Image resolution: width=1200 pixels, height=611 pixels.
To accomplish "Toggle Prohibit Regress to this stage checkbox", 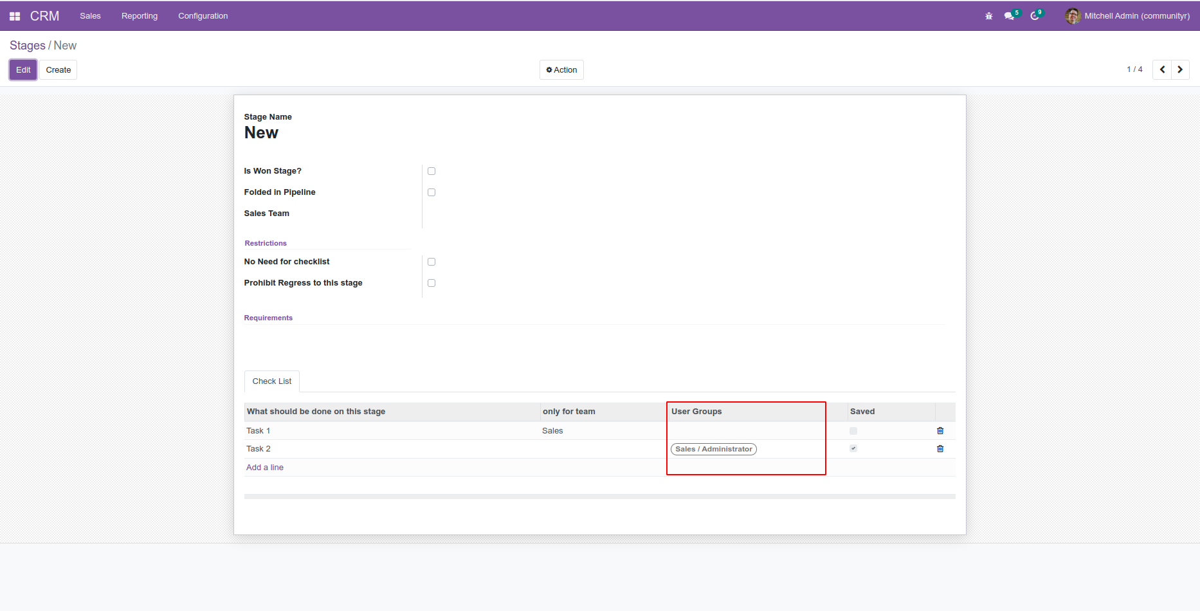I will click(x=432, y=283).
